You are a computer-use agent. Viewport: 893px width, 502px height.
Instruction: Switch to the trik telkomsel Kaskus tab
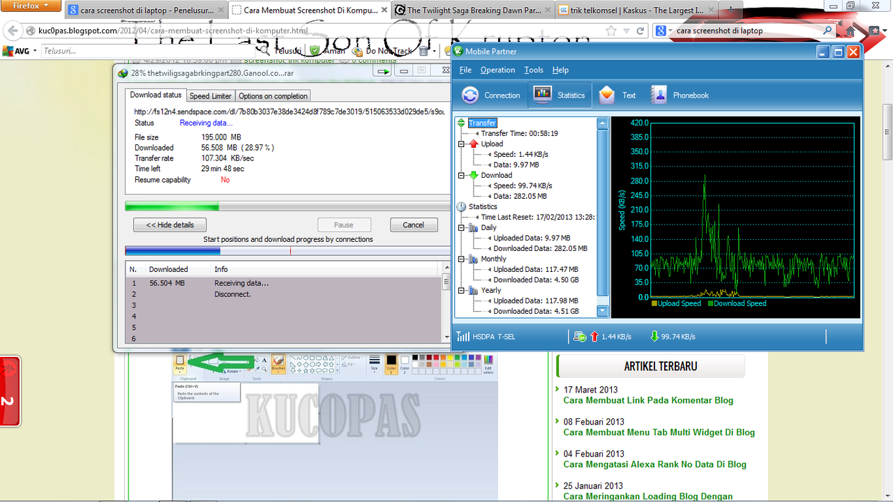pyautogui.click(x=636, y=10)
